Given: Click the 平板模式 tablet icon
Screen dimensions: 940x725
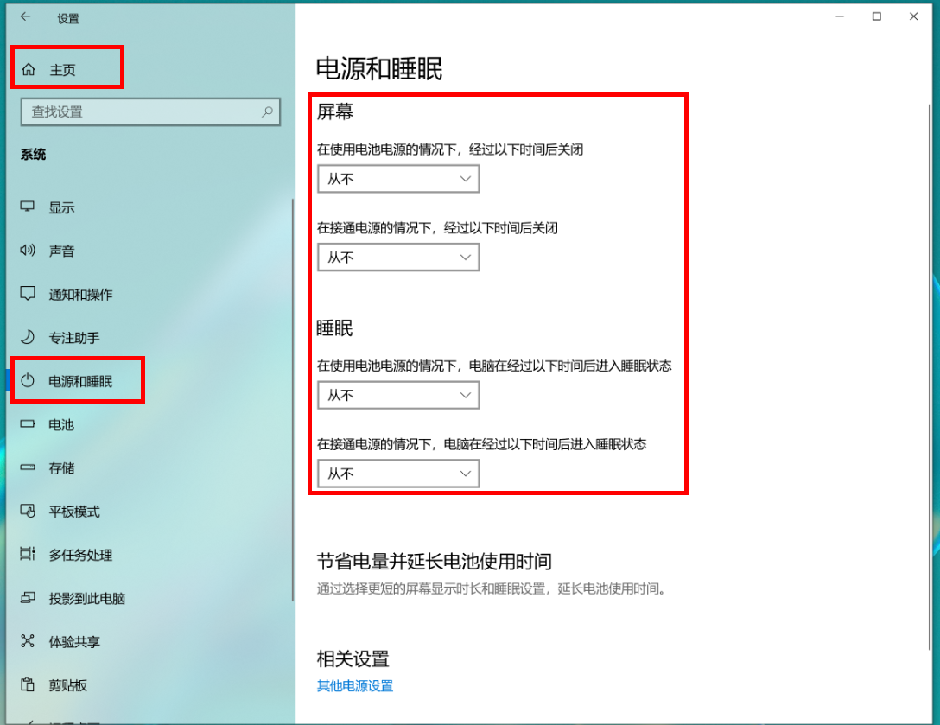Looking at the screenshot, I should 28,512.
